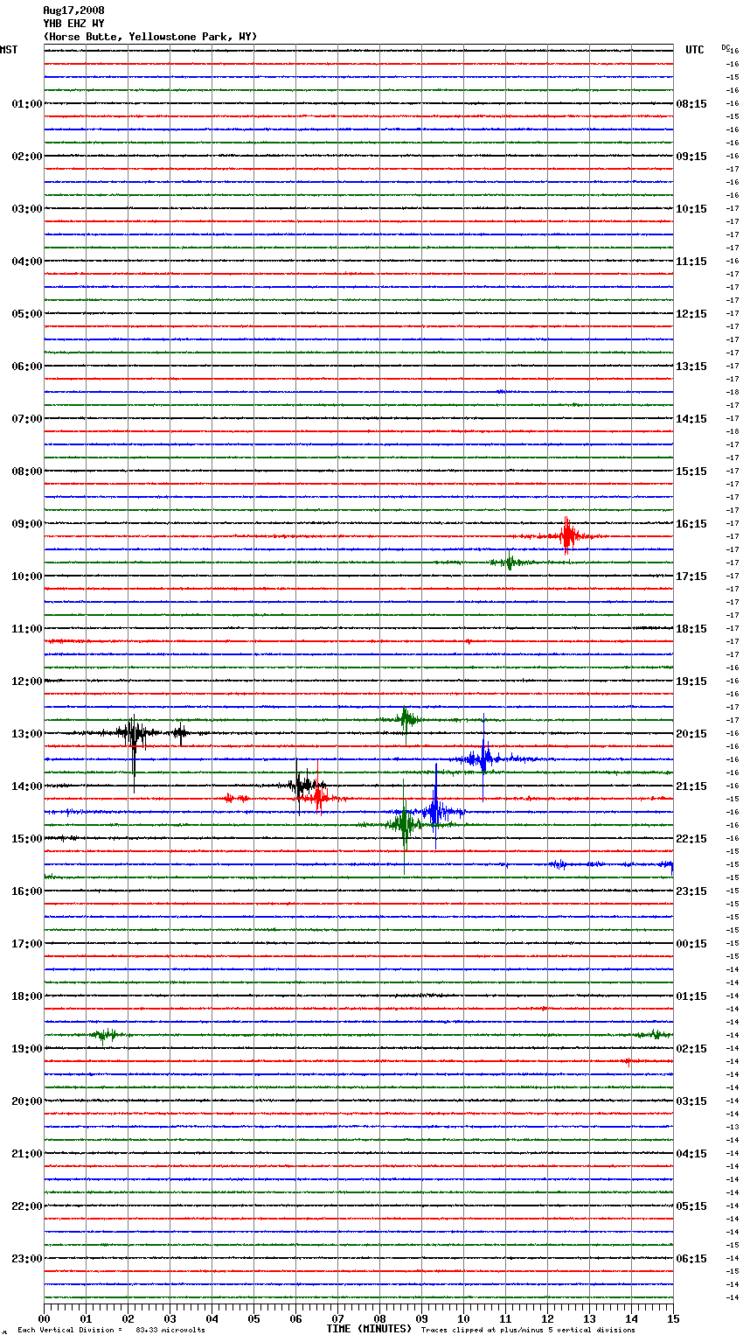The image size is (743, 1342).
Task: Select the 19:00 MST hour label
Action: pos(26,1049)
